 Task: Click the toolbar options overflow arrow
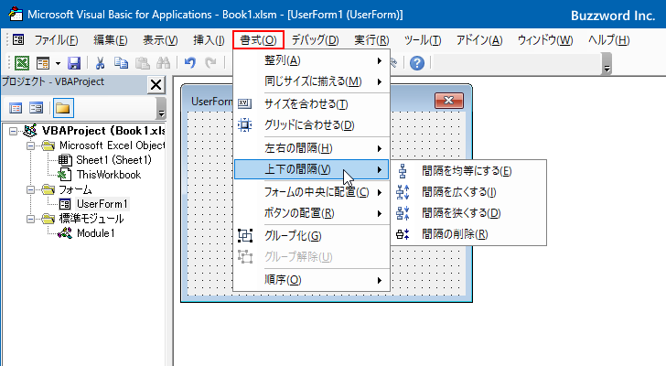(607, 64)
